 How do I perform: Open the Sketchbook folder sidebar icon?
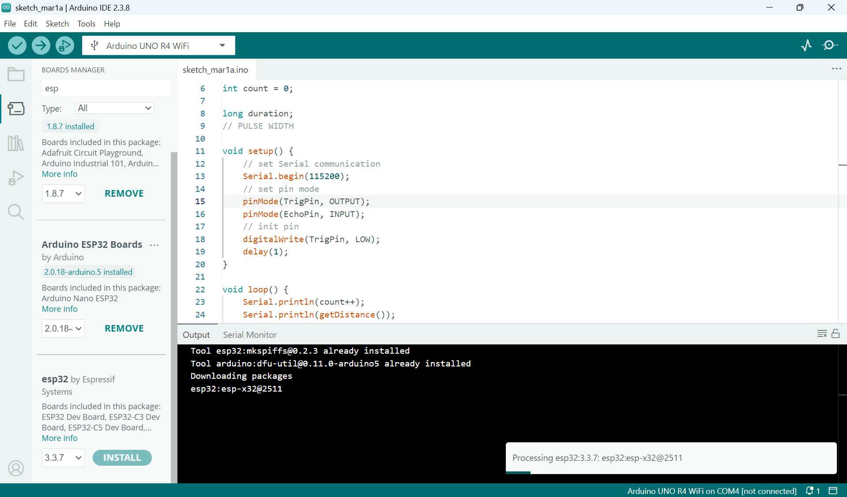click(x=16, y=74)
